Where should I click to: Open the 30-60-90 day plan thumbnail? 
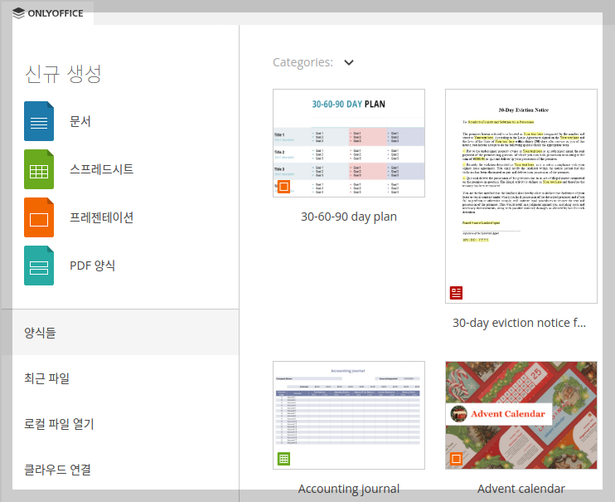349,143
